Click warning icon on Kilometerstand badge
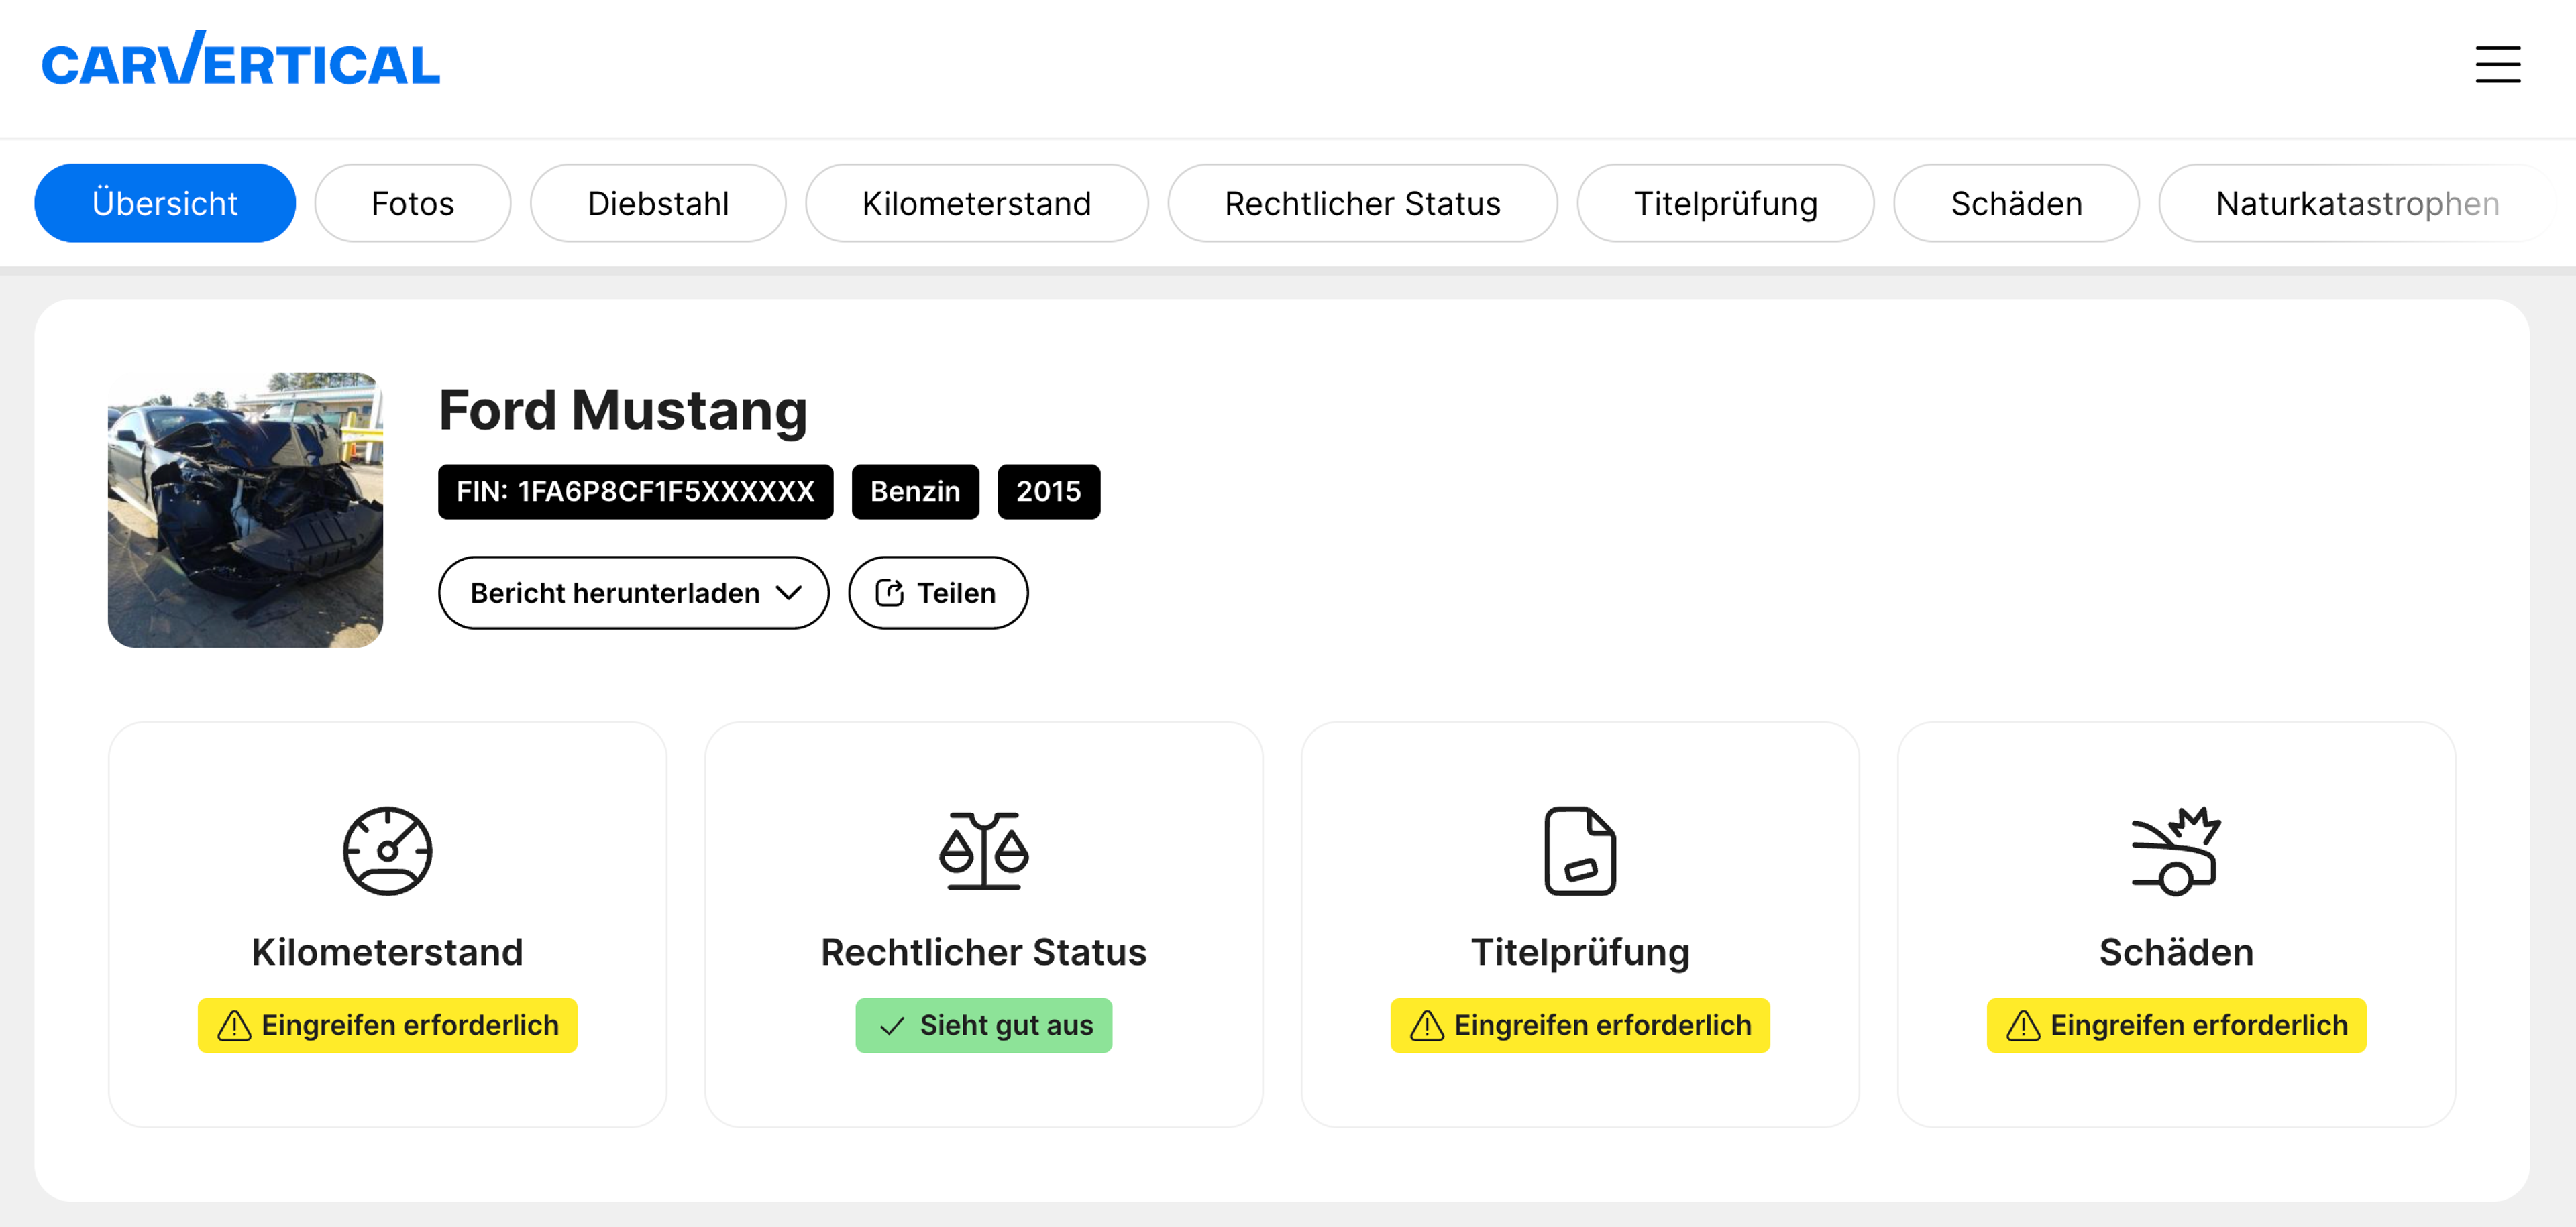 [x=234, y=1025]
